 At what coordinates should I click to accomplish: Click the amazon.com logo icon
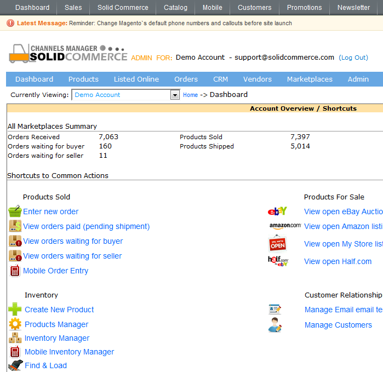[285, 226]
